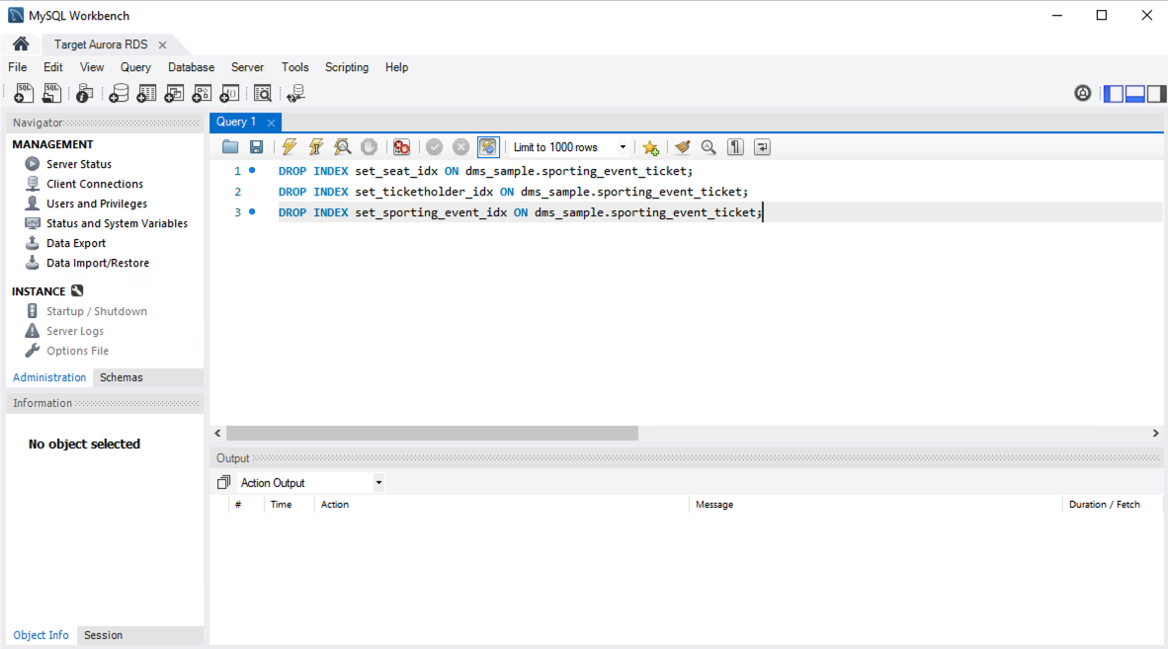Execute all statements lightning icon
1168x649 pixels.
coord(289,147)
